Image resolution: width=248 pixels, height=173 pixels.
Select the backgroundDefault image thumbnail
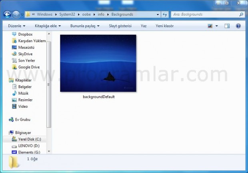point(98,63)
